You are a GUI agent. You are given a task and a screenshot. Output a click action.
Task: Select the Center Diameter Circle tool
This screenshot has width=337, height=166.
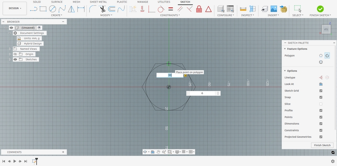point(52,9)
